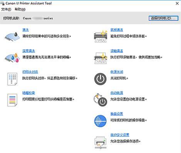Click the description text under 用户定义设置

point(126,141)
